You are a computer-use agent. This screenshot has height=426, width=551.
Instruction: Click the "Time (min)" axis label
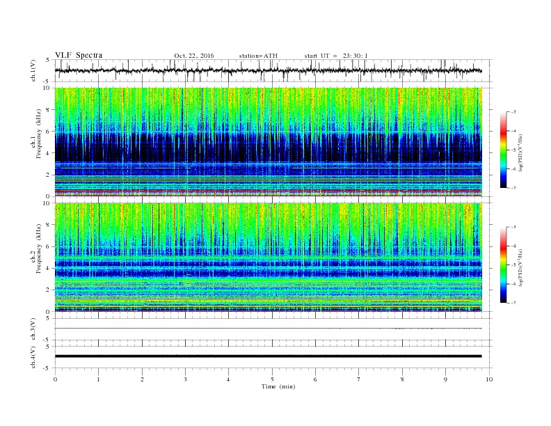coord(278,386)
